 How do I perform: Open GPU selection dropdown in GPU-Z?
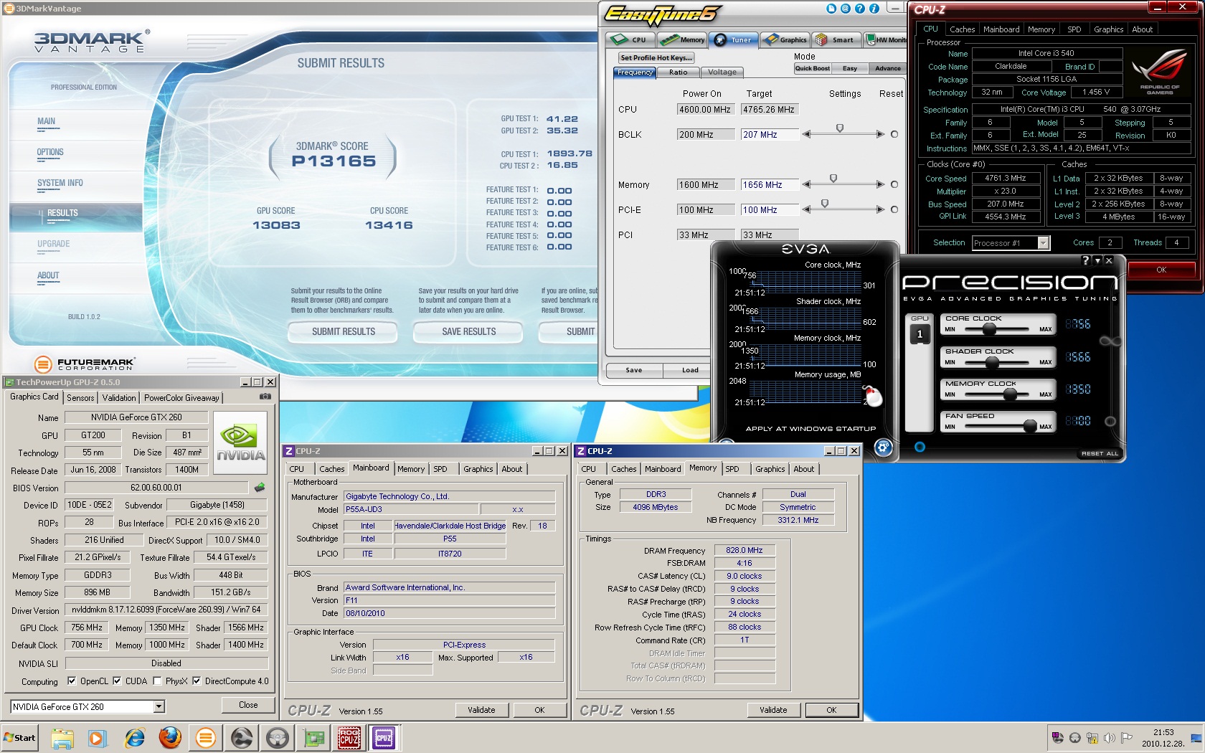(x=159, y=706)
